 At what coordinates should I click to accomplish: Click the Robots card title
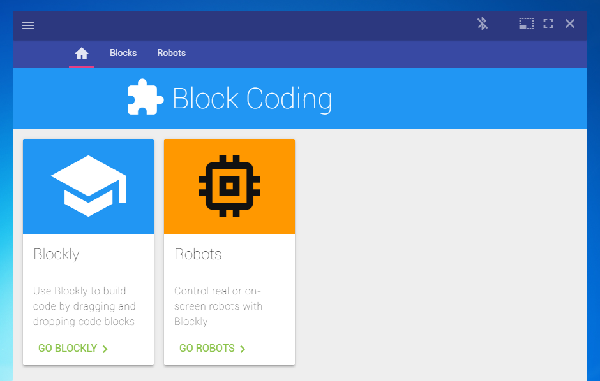pyautogui.click(x=198, y=254)
